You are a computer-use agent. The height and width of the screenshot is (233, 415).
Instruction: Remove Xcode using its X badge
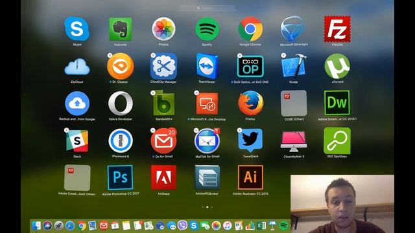(283, 56)
